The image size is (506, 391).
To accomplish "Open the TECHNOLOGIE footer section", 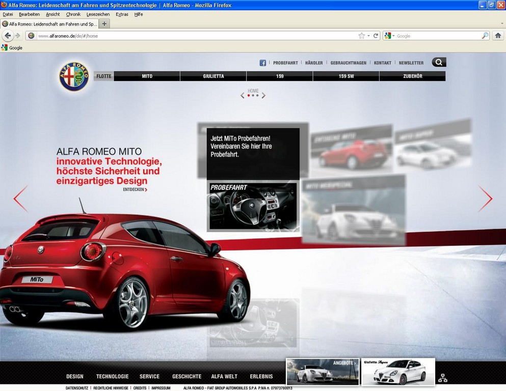I will [x=112, y=376].
